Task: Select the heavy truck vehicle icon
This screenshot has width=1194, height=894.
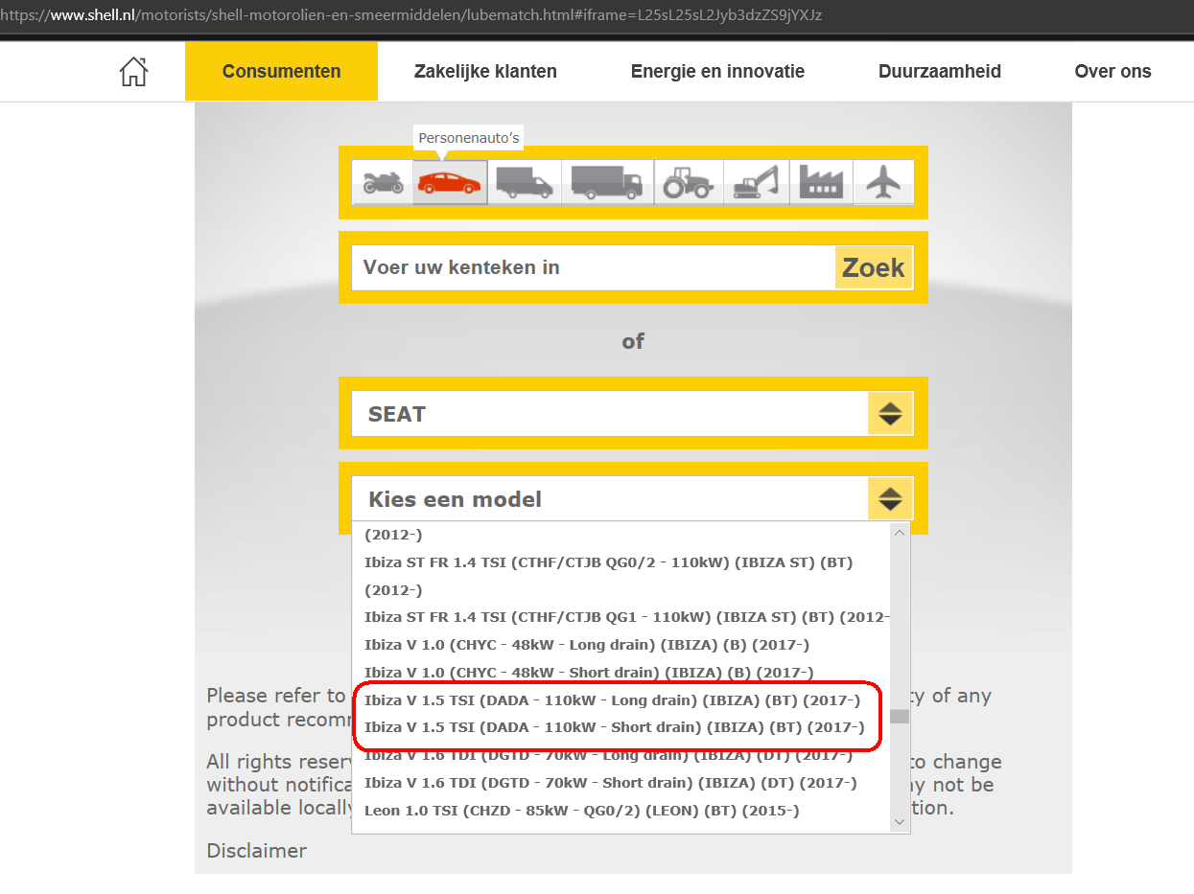Action: click(x=608, y=182)
